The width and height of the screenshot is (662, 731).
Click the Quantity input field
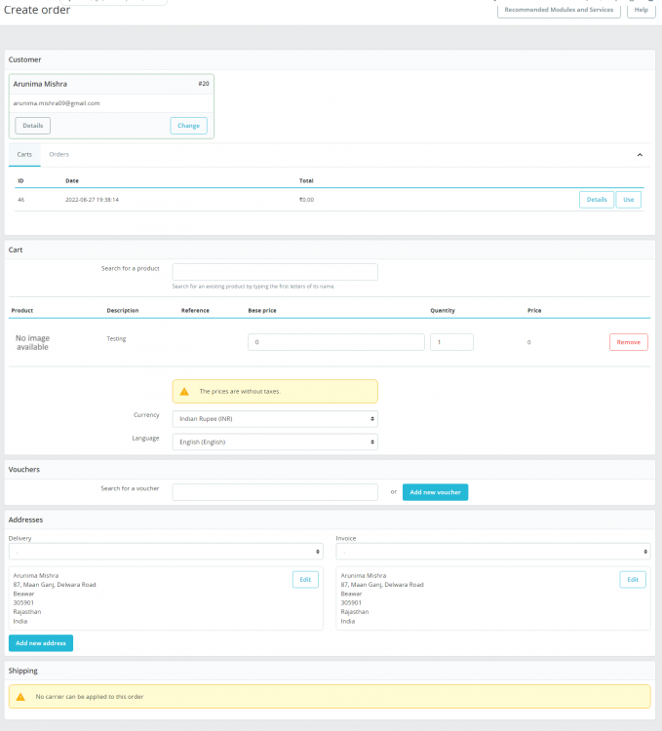tap(451, 342)
